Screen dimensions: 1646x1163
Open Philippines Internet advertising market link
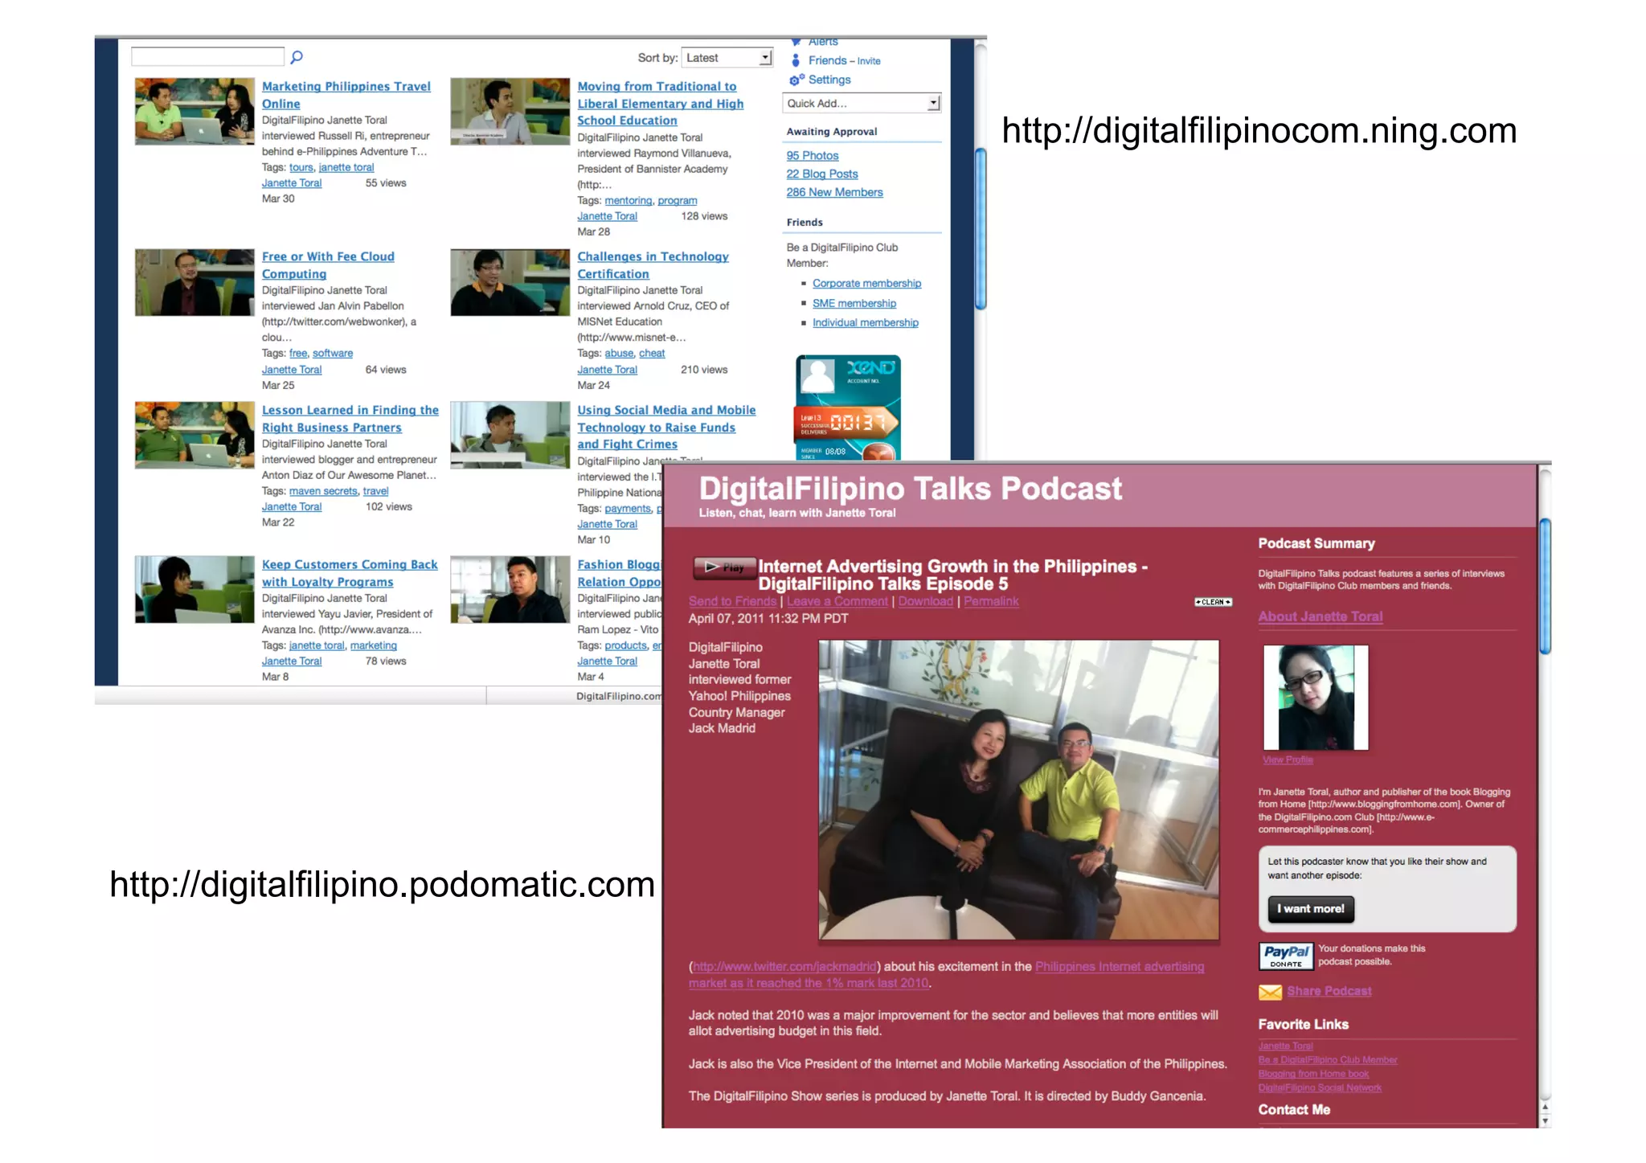coord(947,976)
